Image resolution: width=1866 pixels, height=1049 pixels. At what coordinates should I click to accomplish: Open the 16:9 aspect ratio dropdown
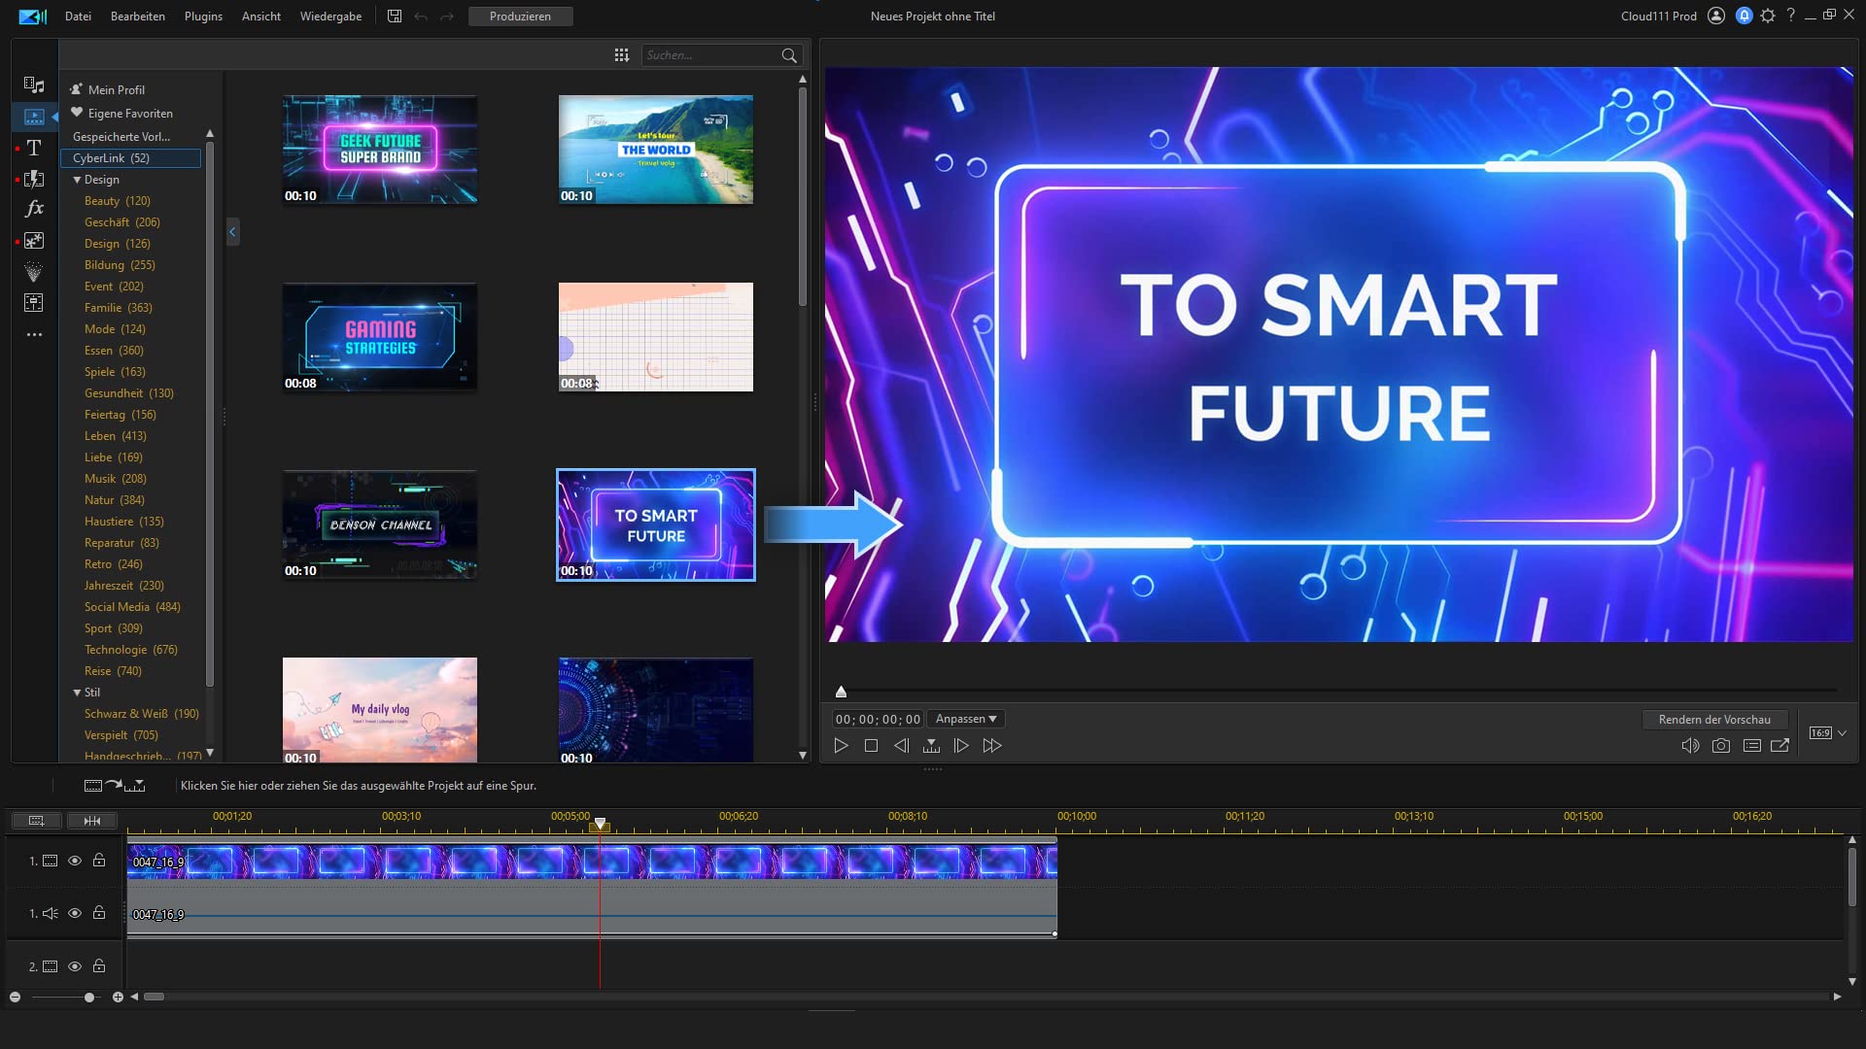(x=1828, y=733)
